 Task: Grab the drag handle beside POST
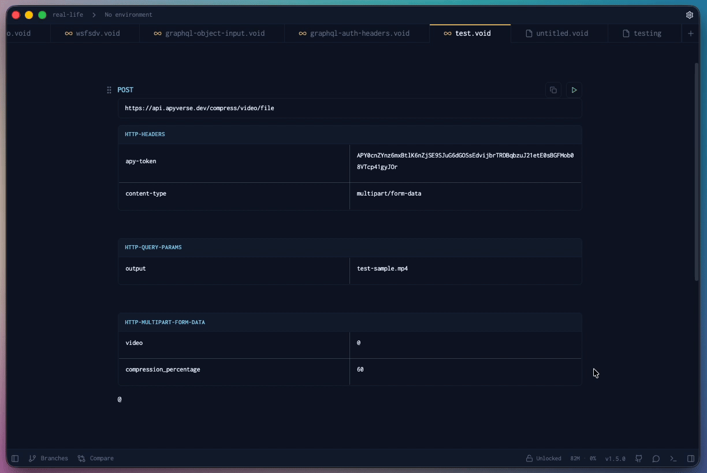(109, 90)
